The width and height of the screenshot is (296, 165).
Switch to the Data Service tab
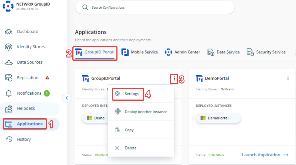223,52
